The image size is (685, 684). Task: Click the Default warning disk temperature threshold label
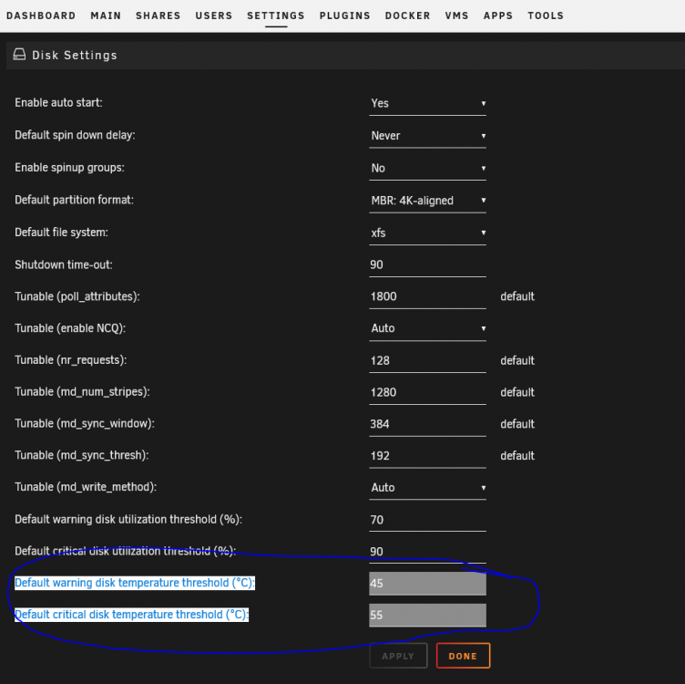tap(135, 583)
